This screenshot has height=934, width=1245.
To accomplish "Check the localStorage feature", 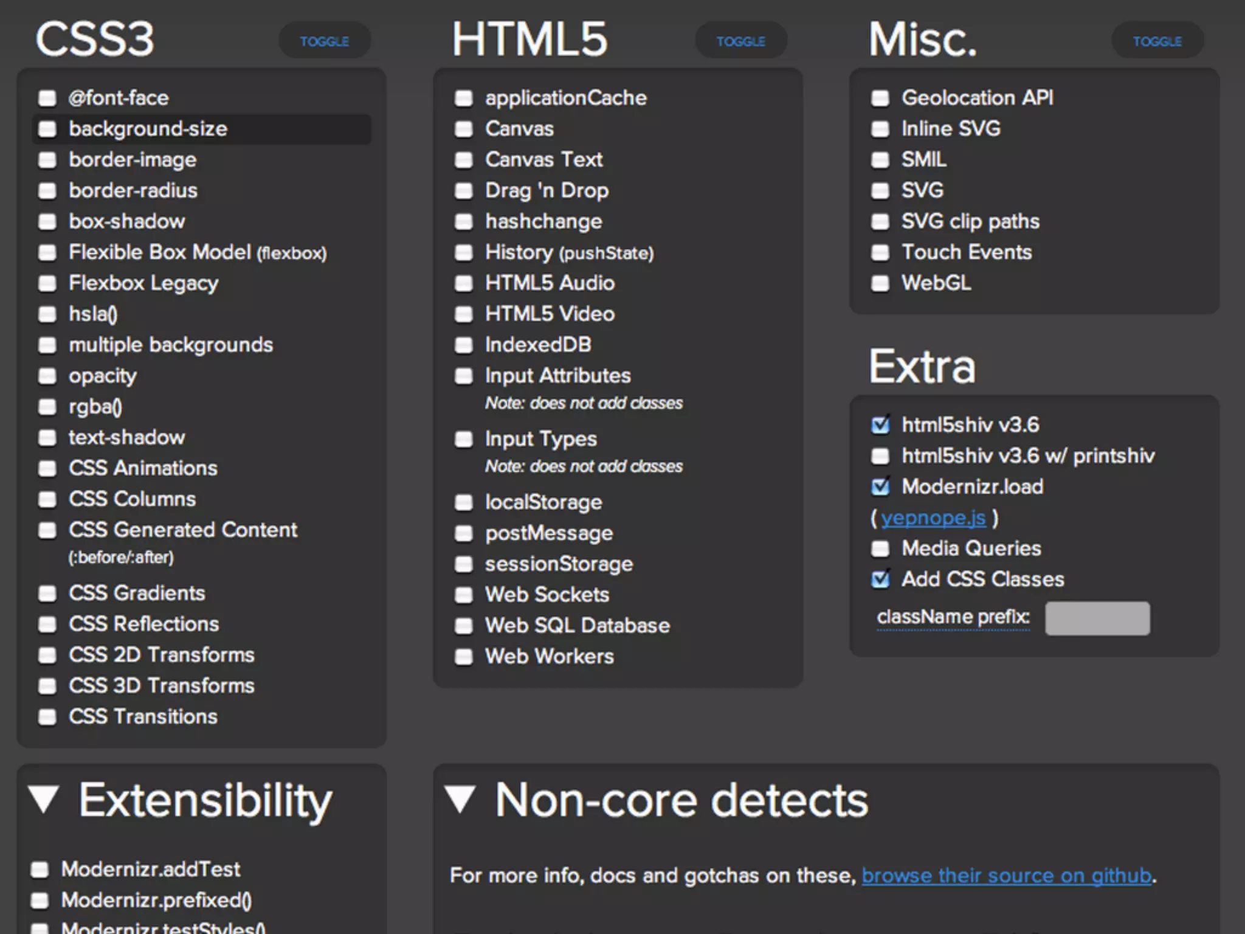I will [x=463, y=503].
